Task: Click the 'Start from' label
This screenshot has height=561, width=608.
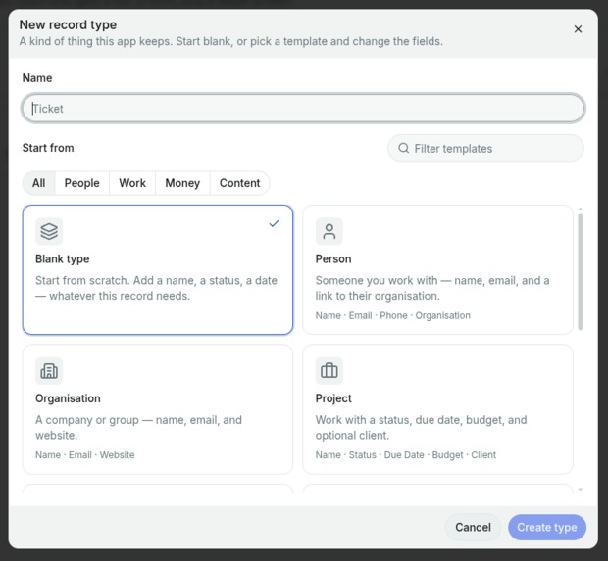Action: (48, 148)
